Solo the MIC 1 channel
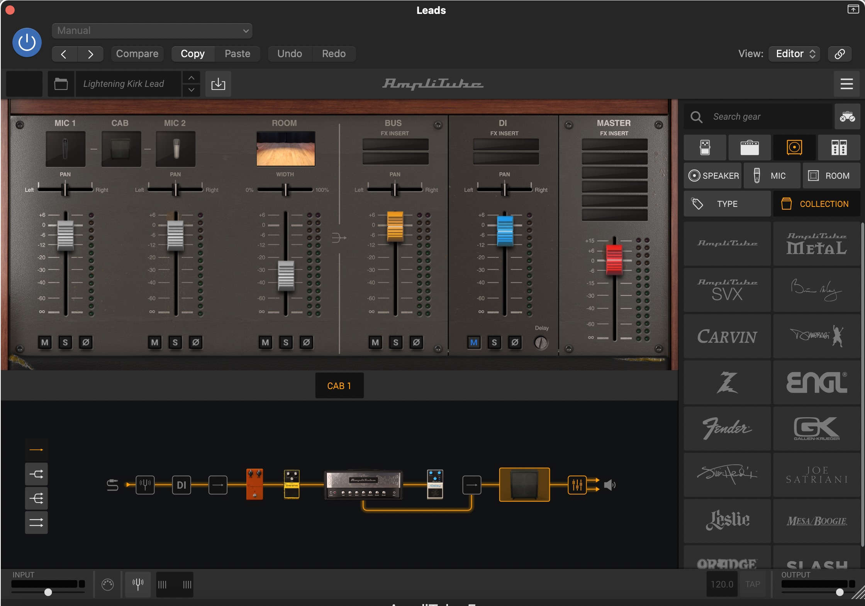The height and width of the screenshot is (606, 865). (65, 342)
